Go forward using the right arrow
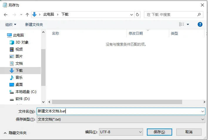Viewport: 208px width, 140px height. (x=14, y=15)
